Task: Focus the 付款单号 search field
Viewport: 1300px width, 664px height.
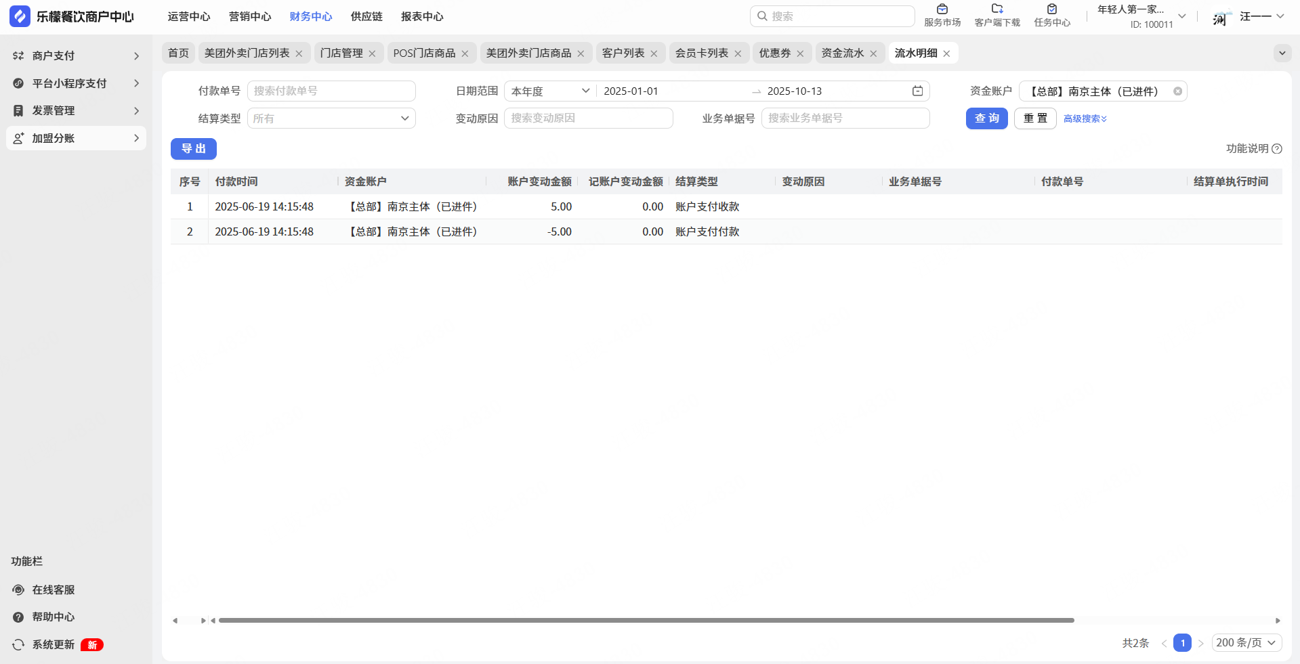Action: (331, 91)
